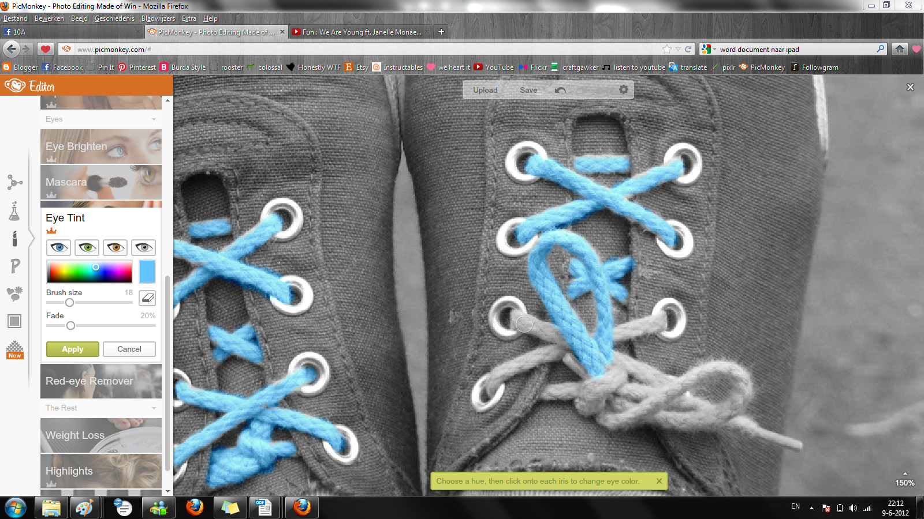Open the Bladwijzers menu
The height and width of the screenshot is (519, 924).
pyautogui.click(x=158, y=18)
